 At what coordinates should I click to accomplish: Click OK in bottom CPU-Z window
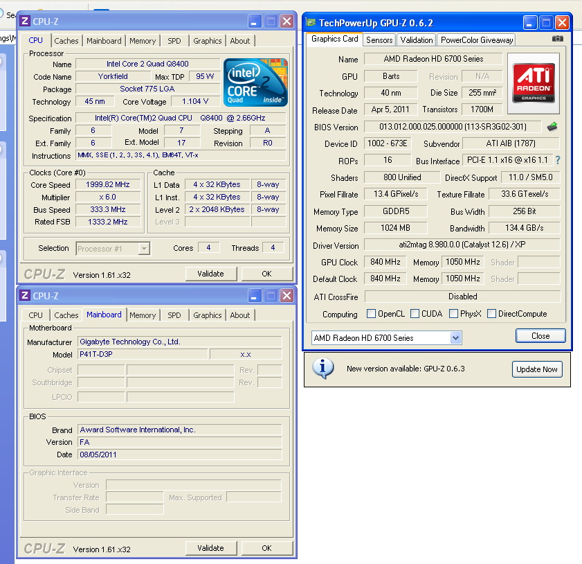click(266, 548)
